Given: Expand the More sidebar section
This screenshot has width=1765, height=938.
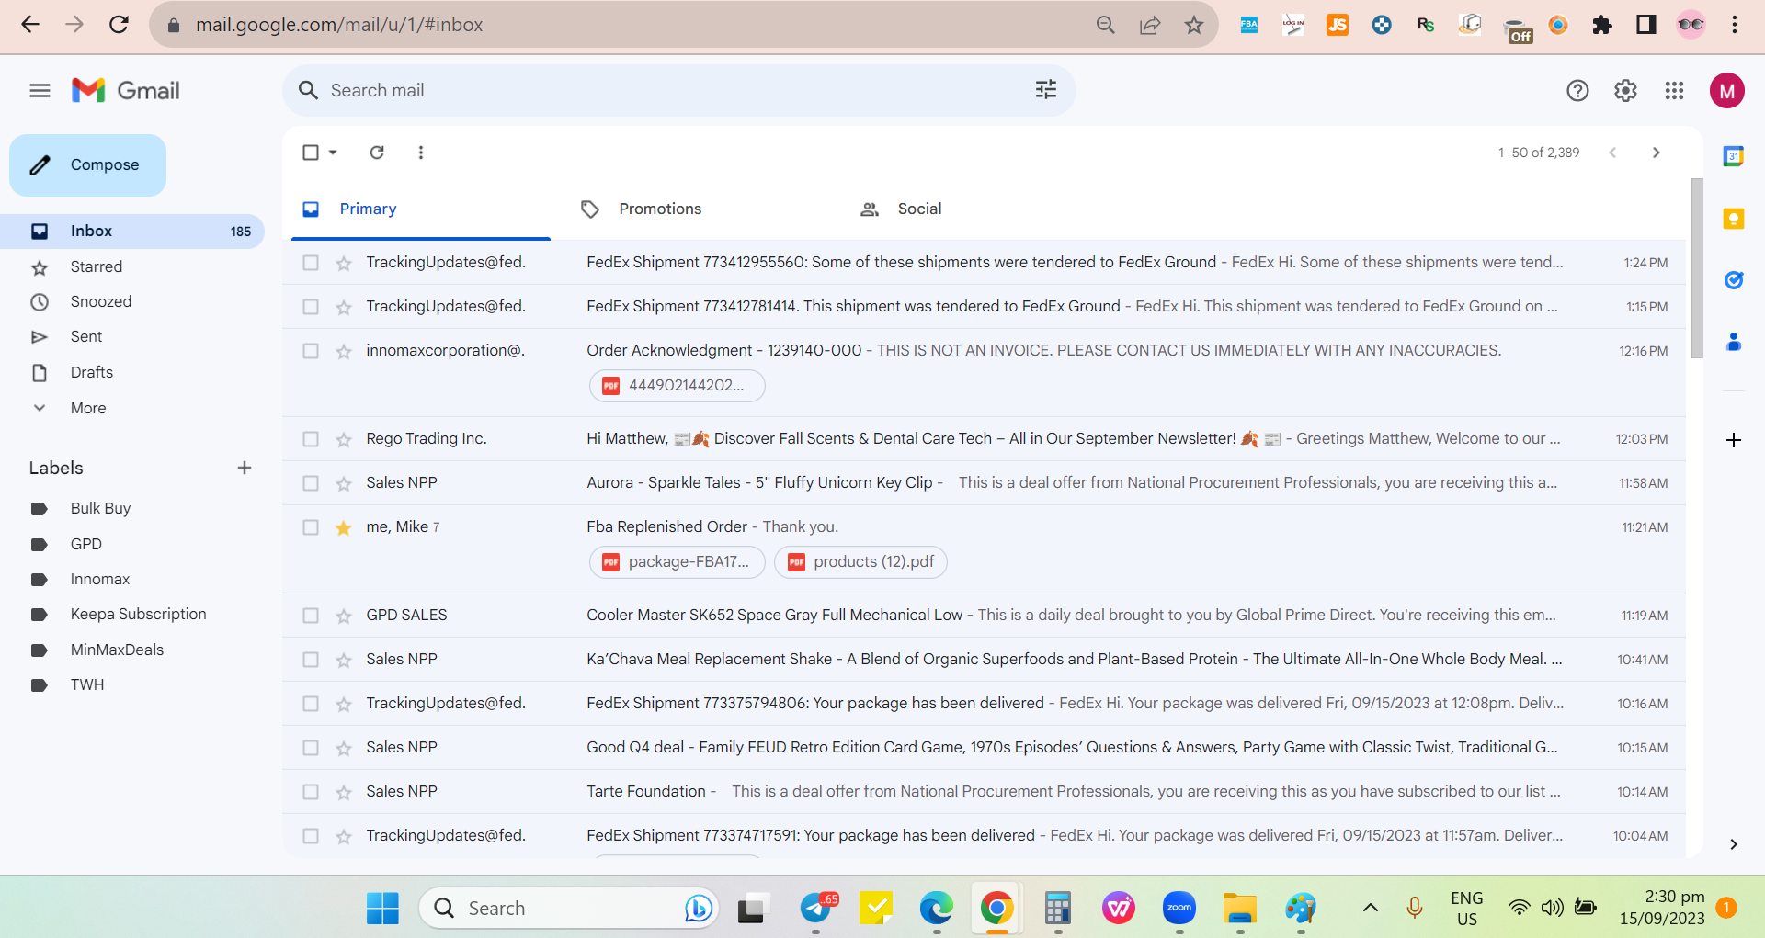Looking at the screenshot, I should click(x=88, y=408).
